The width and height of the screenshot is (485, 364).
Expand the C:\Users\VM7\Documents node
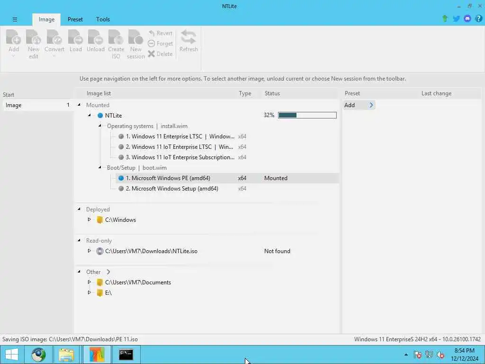point(90,282)
